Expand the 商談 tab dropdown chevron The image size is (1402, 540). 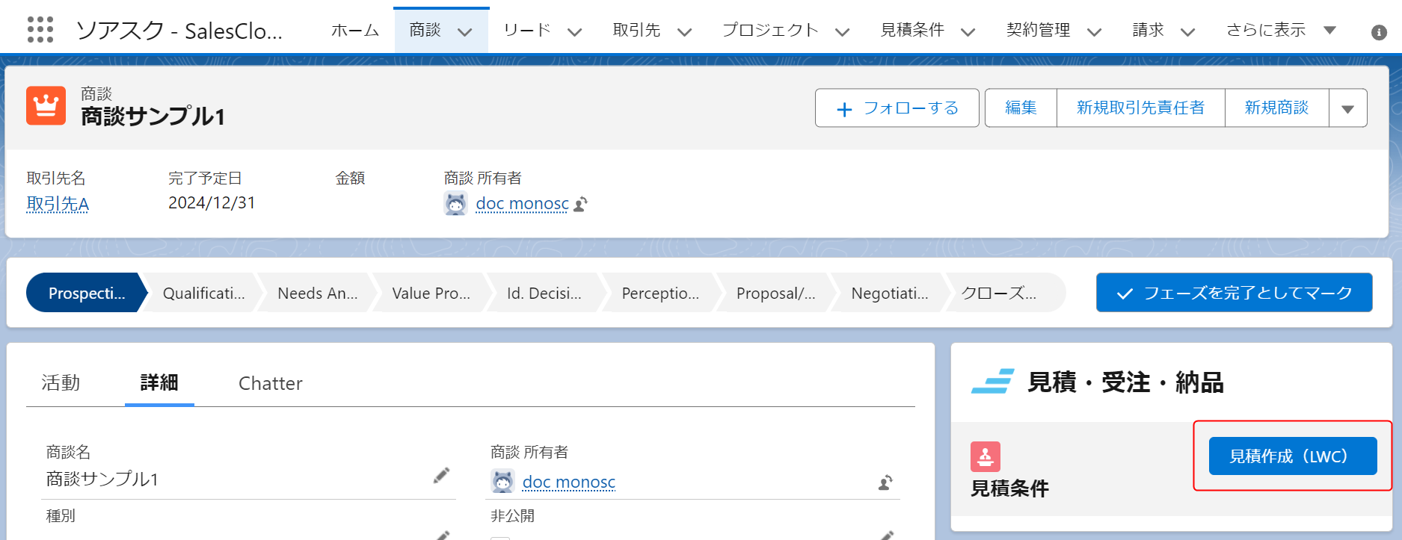(464, 31)
